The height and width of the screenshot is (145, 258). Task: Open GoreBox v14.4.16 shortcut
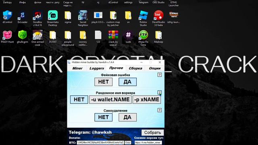pyautogui.click(x=37, y=15)
